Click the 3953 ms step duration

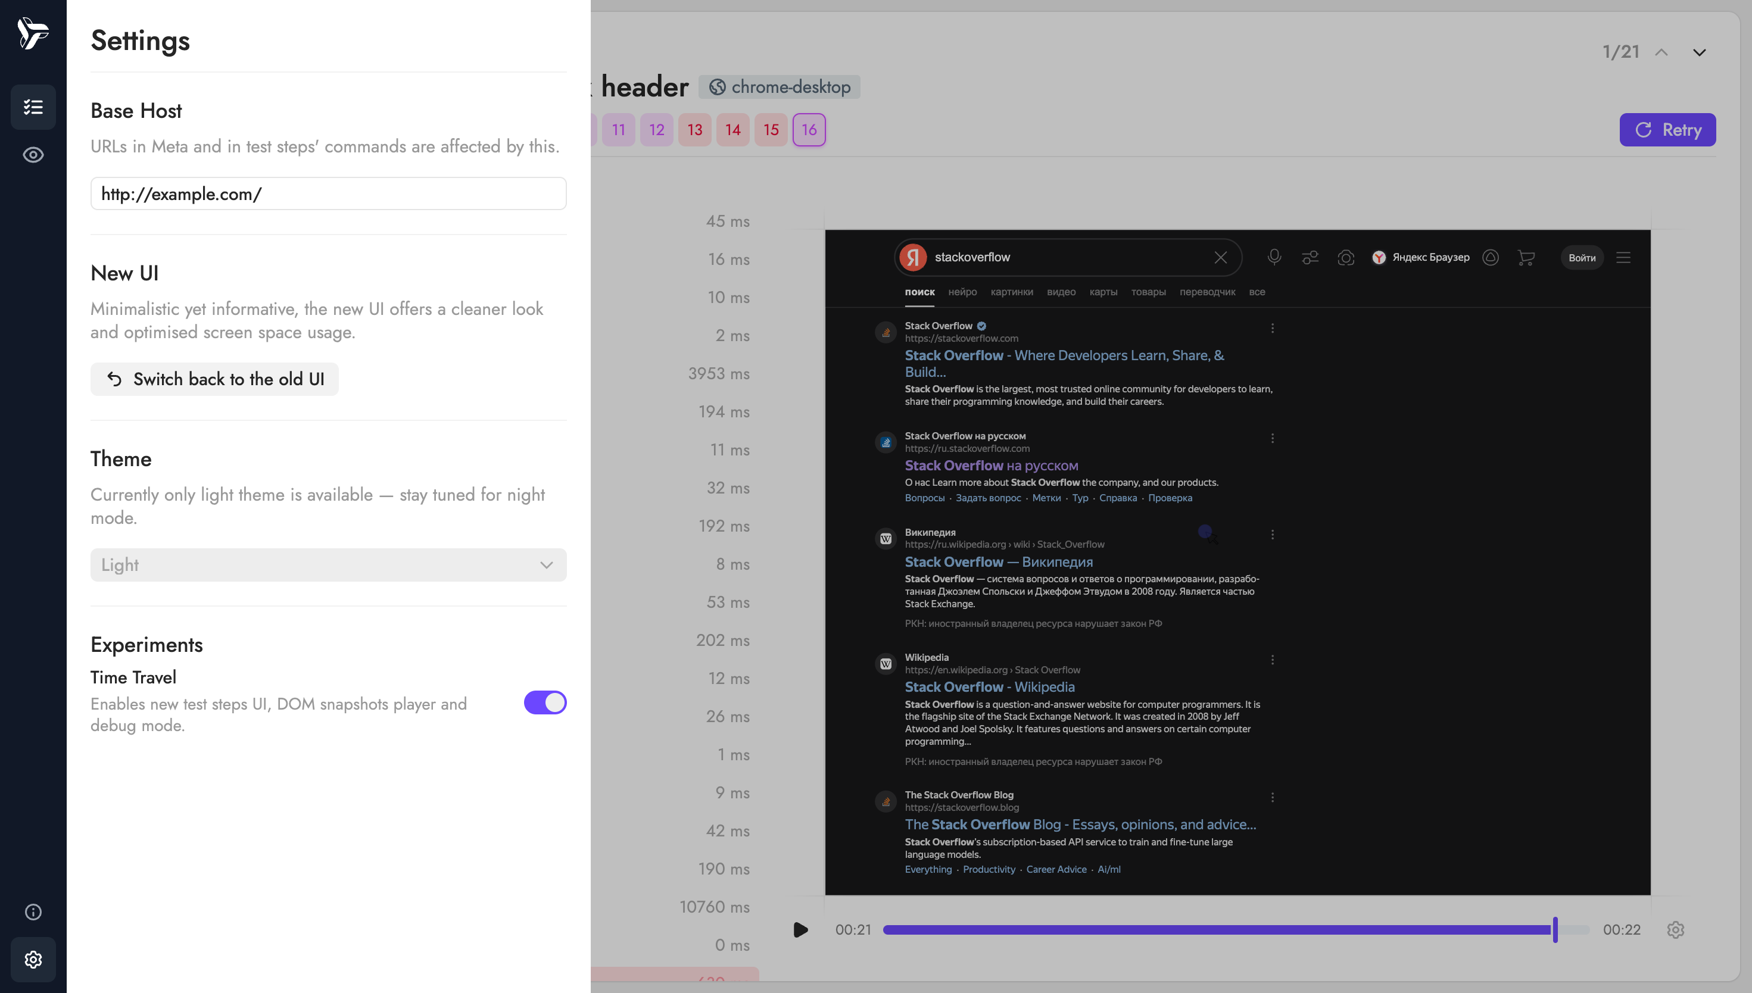click(718, 374)
